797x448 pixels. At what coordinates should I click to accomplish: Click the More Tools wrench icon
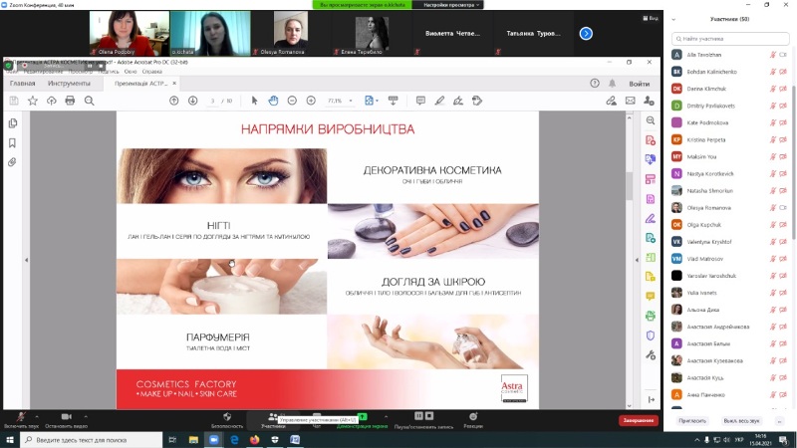(x=651, y=355)
